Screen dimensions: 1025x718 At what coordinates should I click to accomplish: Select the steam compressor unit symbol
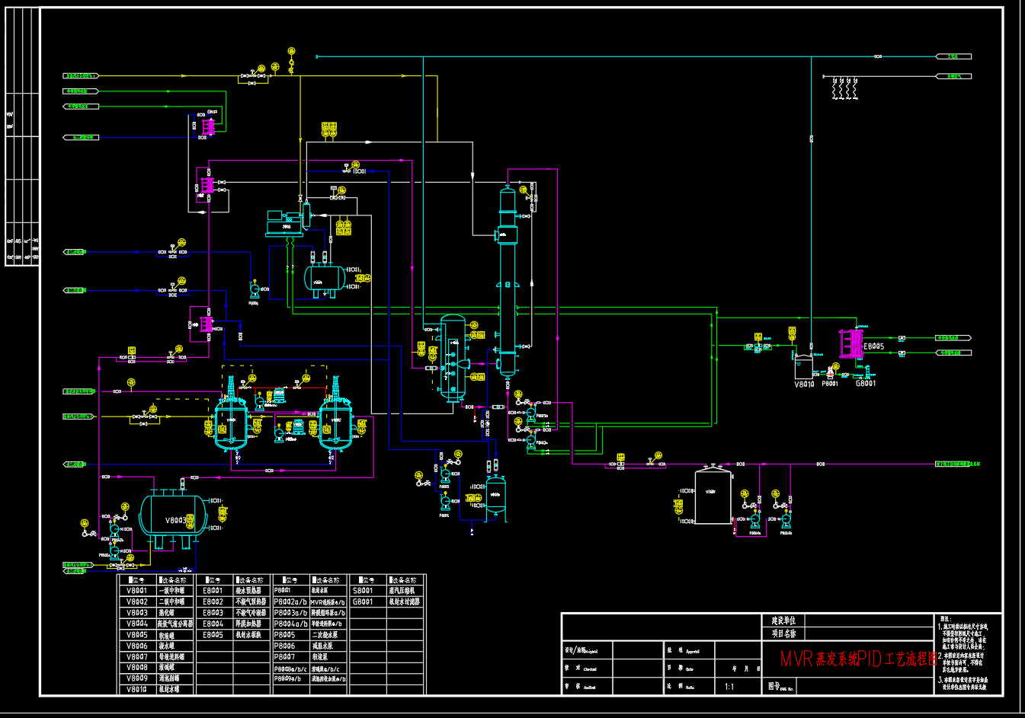coord(287,223)
